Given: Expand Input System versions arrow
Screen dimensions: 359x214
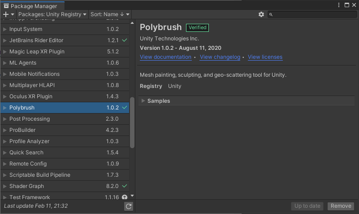Looking at the screenshot, I should click(4, 29).
